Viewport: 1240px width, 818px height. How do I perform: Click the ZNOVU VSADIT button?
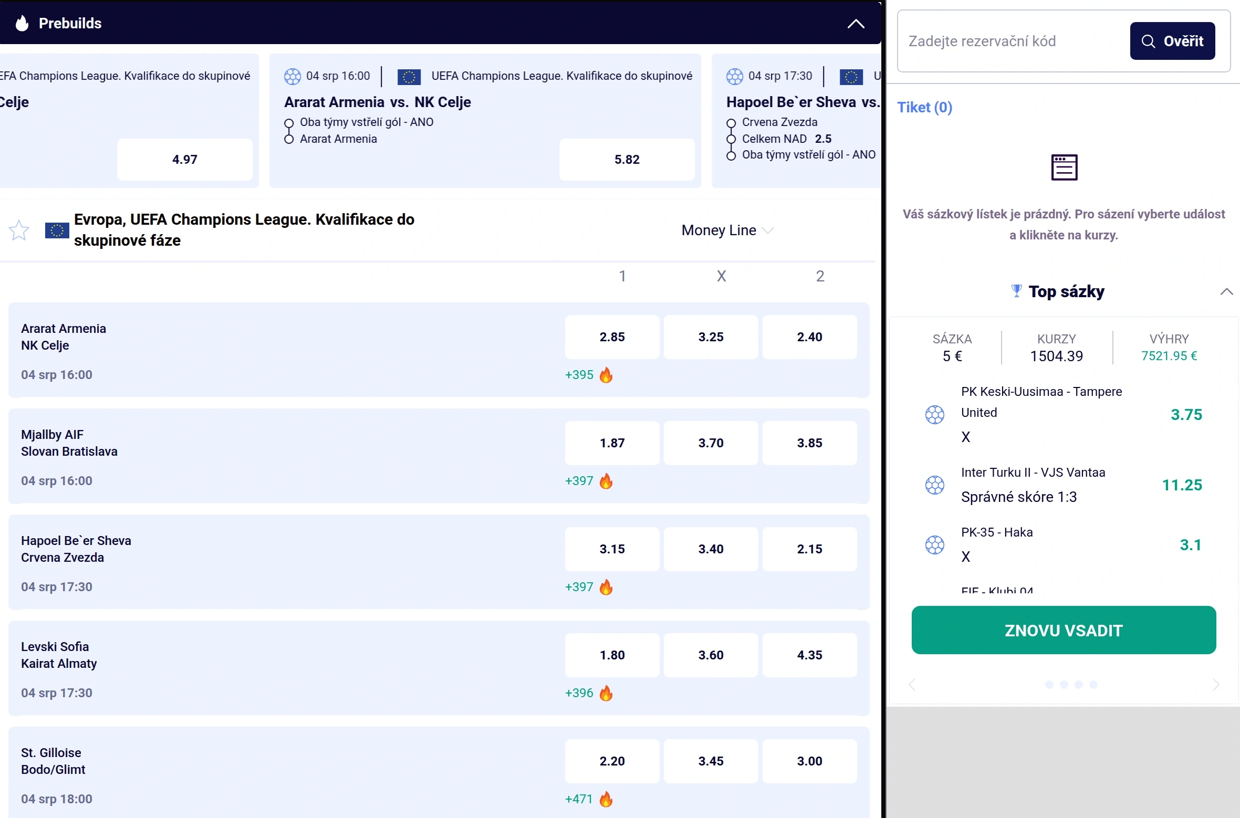pyautogui.click(x=1064, y=630)
